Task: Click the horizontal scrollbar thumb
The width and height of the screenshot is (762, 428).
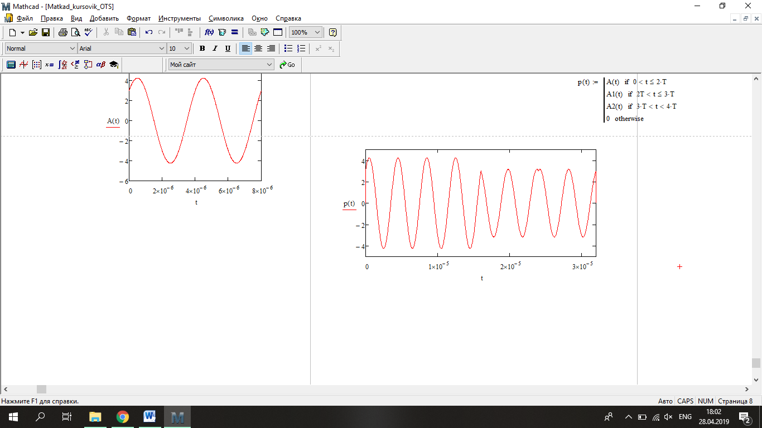Action: pos(42,390)
